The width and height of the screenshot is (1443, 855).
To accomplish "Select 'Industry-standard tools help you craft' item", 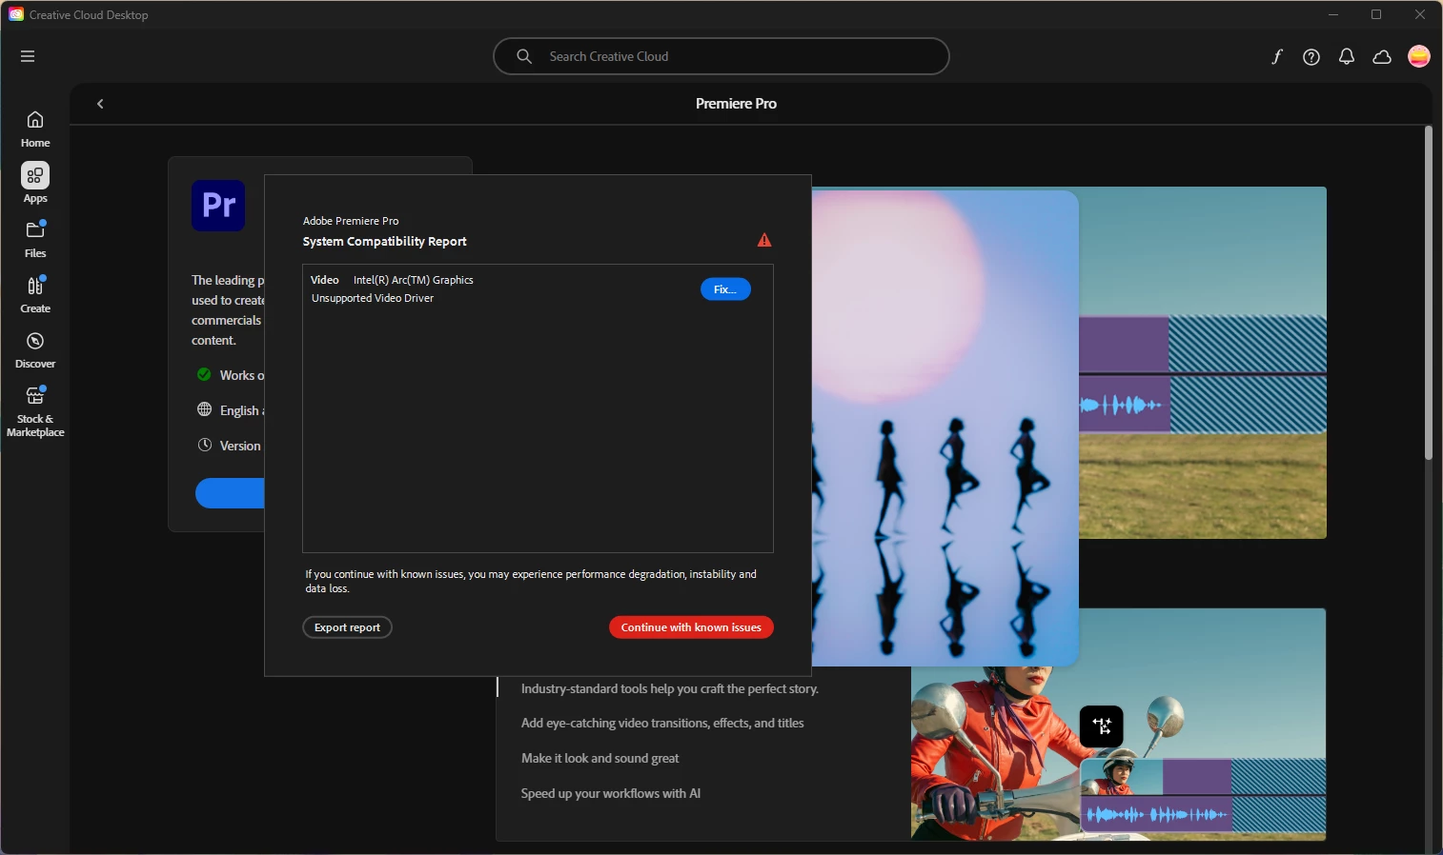I will point(669,688).
